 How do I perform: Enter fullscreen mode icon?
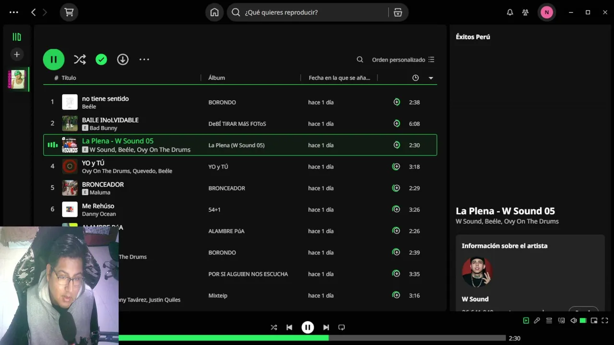[605, 321]
